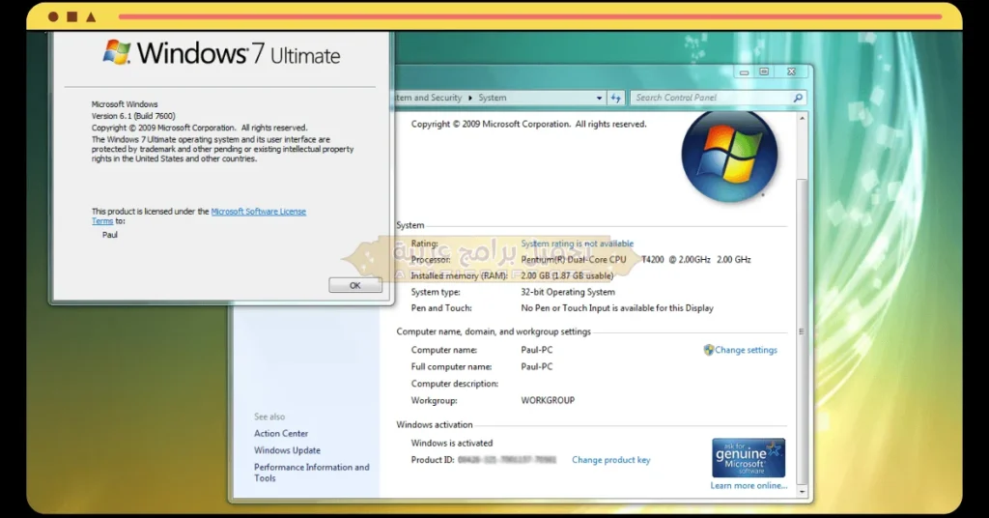The height and width of the screenshot is (518, 989).
Task: Click the magnifier icon in Search Control Panel
Action: click(797, 98)
